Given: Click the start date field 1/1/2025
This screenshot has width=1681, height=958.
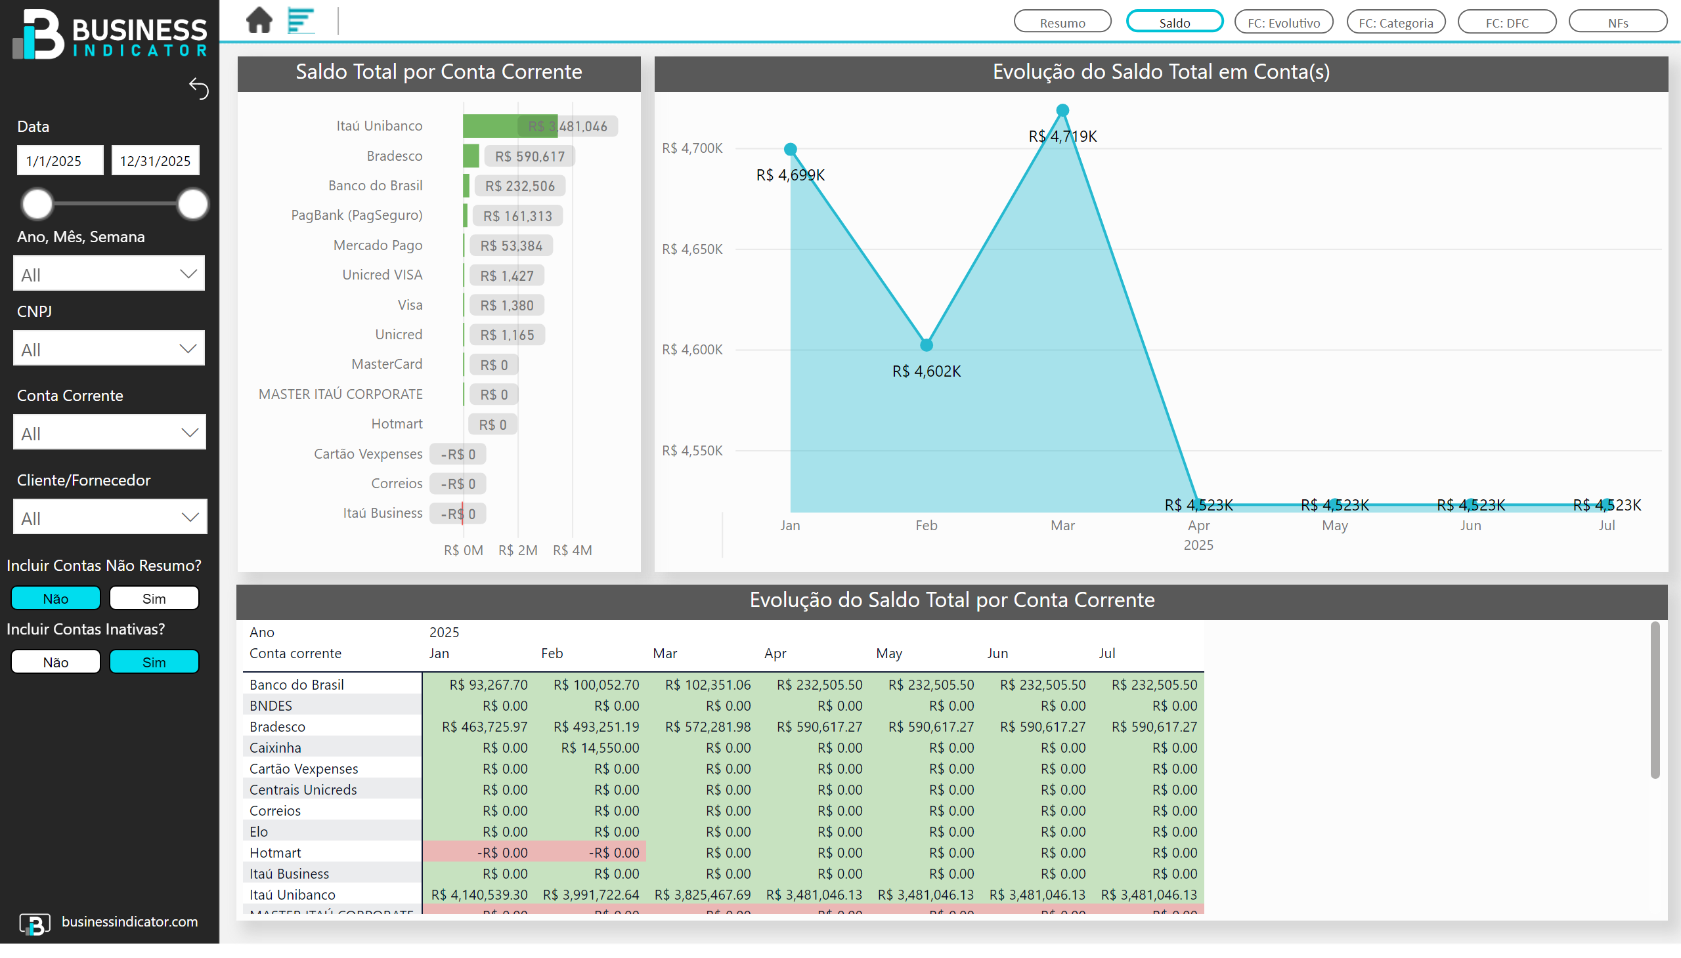Looking at the screenshot, I should 60,161.
